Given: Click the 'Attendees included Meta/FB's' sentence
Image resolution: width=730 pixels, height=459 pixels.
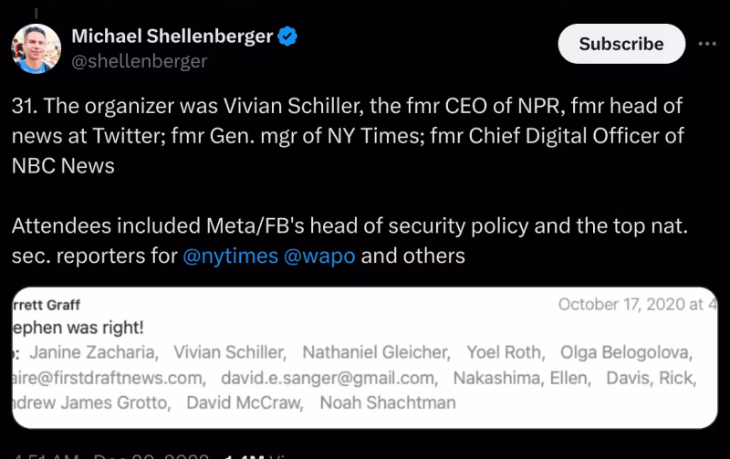Looking at the screenshot, I should pos(347,225).
